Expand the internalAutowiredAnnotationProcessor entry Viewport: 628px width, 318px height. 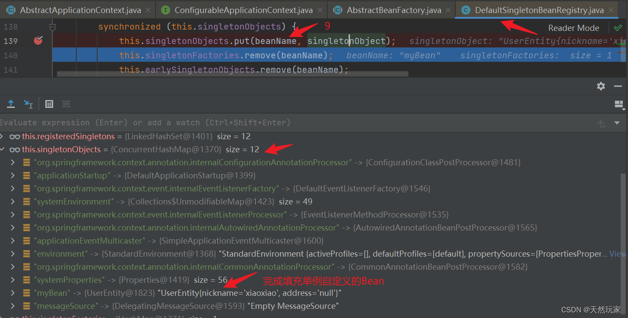pyautogui.click(x=13, y=228)
